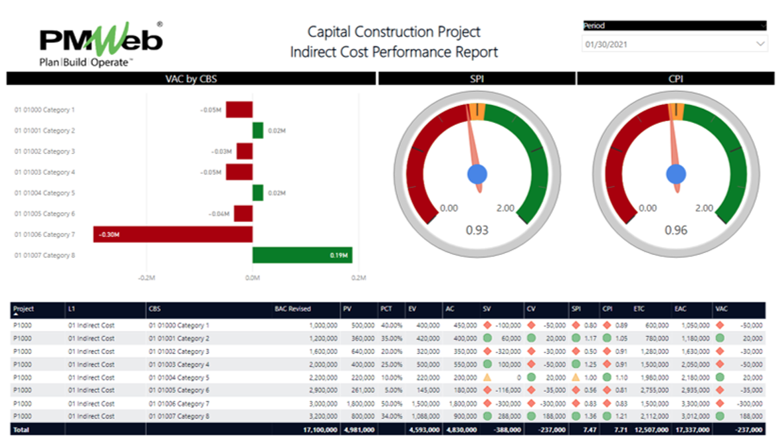Image resolution: width=777 pixels, height=443 pixels.
Task: Click the blue center hub of SPI gauge
Action: [477, 174]
